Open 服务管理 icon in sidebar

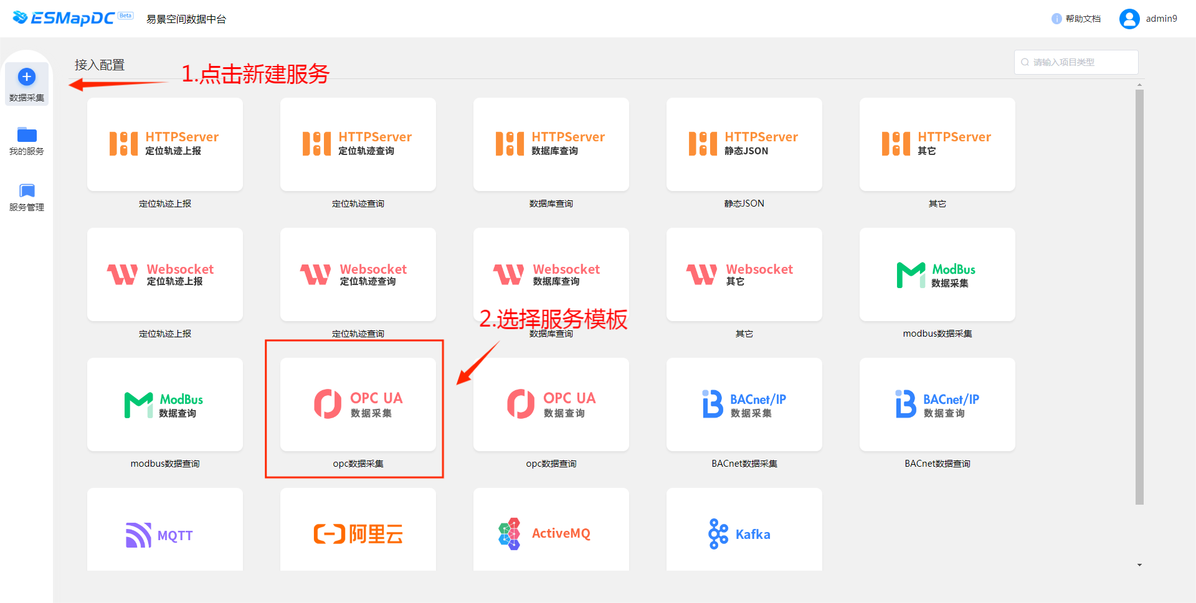point(27,190)
